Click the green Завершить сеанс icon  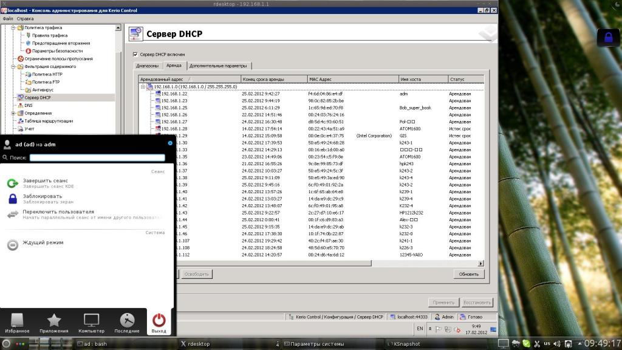[x=13, y=183]
